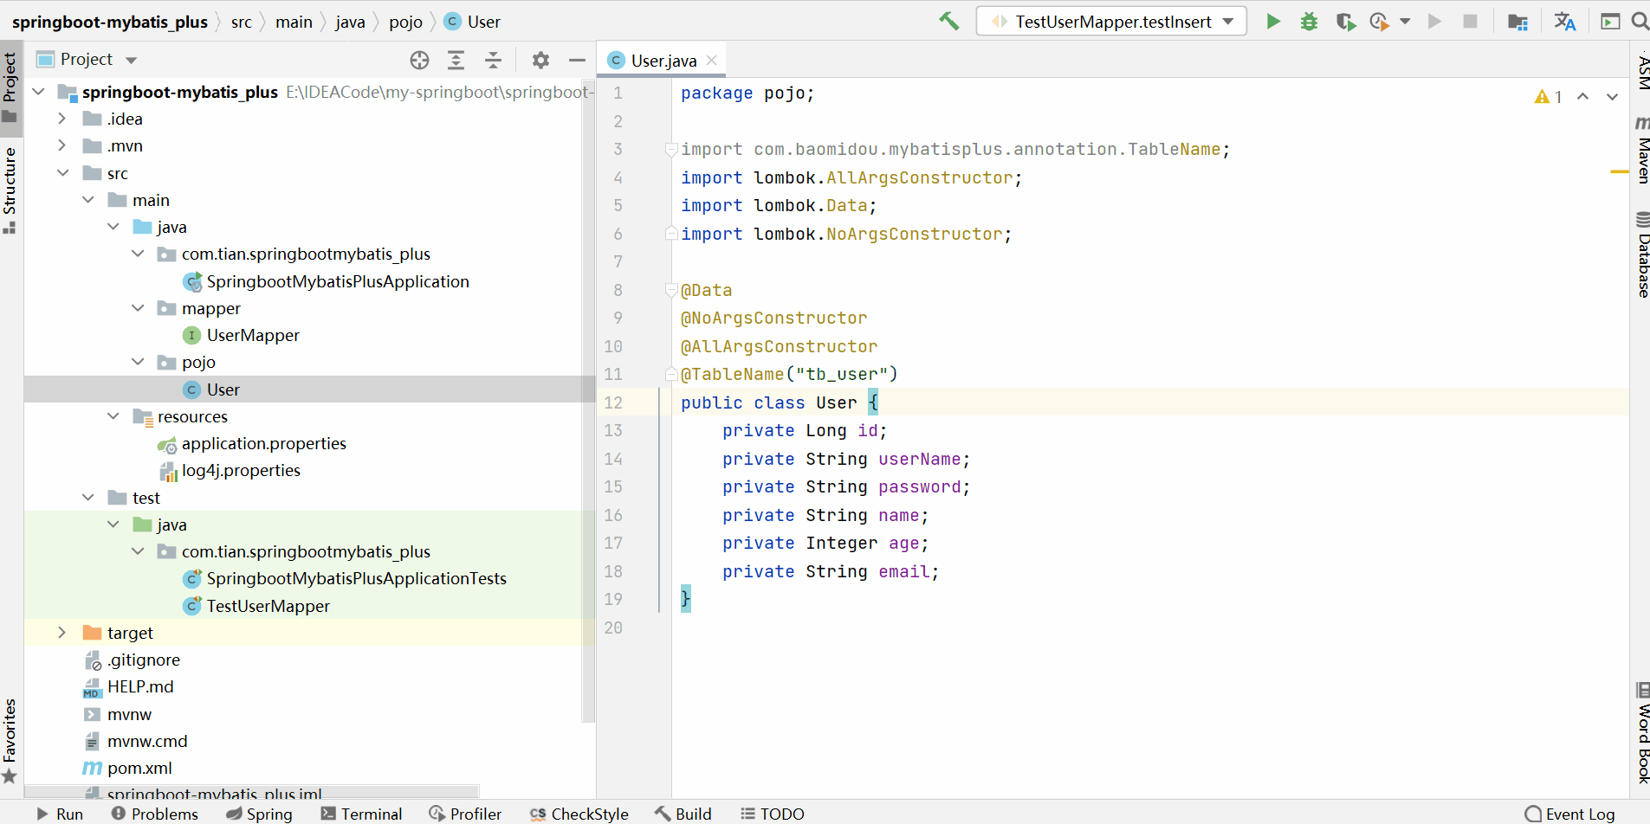Screen dimensions: 1650x824
Task: Click the Build project hammer icon
Action: point(948,21)
